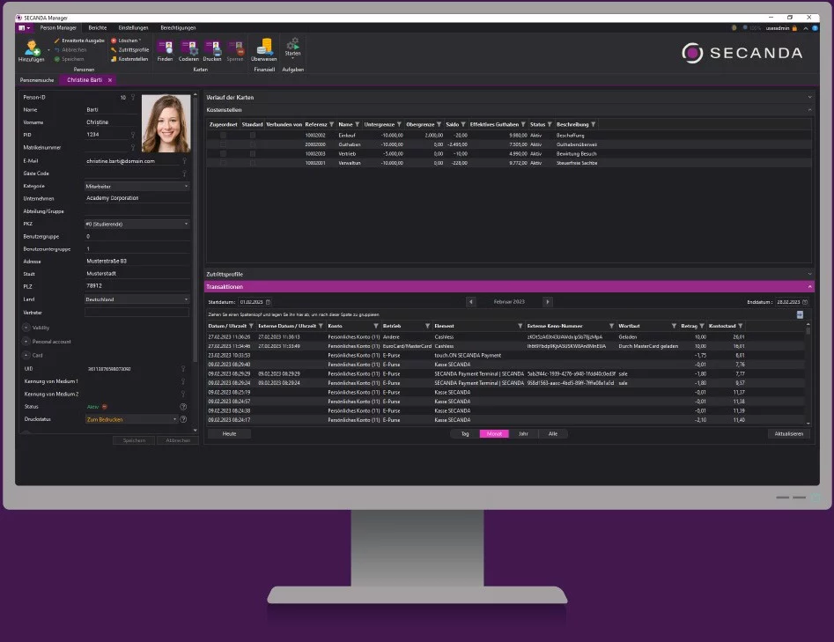Click the help icon in Status row
834x642 pixels.
point(183,406)
